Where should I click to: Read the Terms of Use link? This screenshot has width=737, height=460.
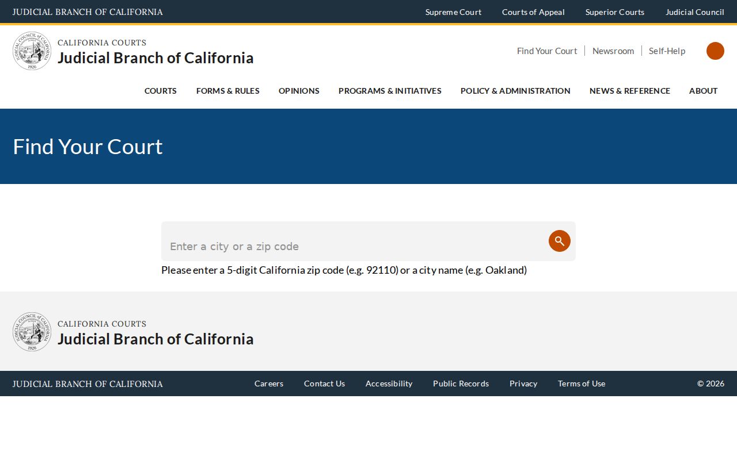coord(582,384)
